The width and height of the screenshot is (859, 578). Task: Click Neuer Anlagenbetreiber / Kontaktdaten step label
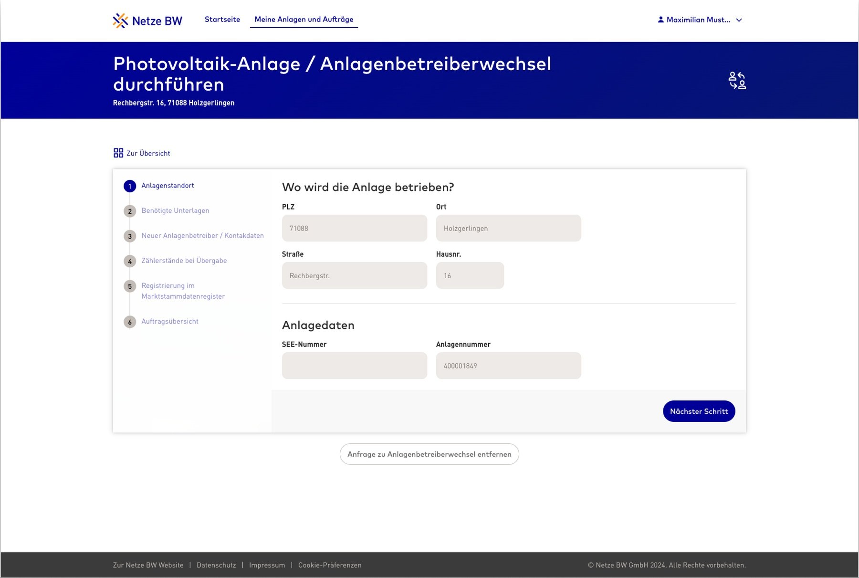click(x=202, y=236)
